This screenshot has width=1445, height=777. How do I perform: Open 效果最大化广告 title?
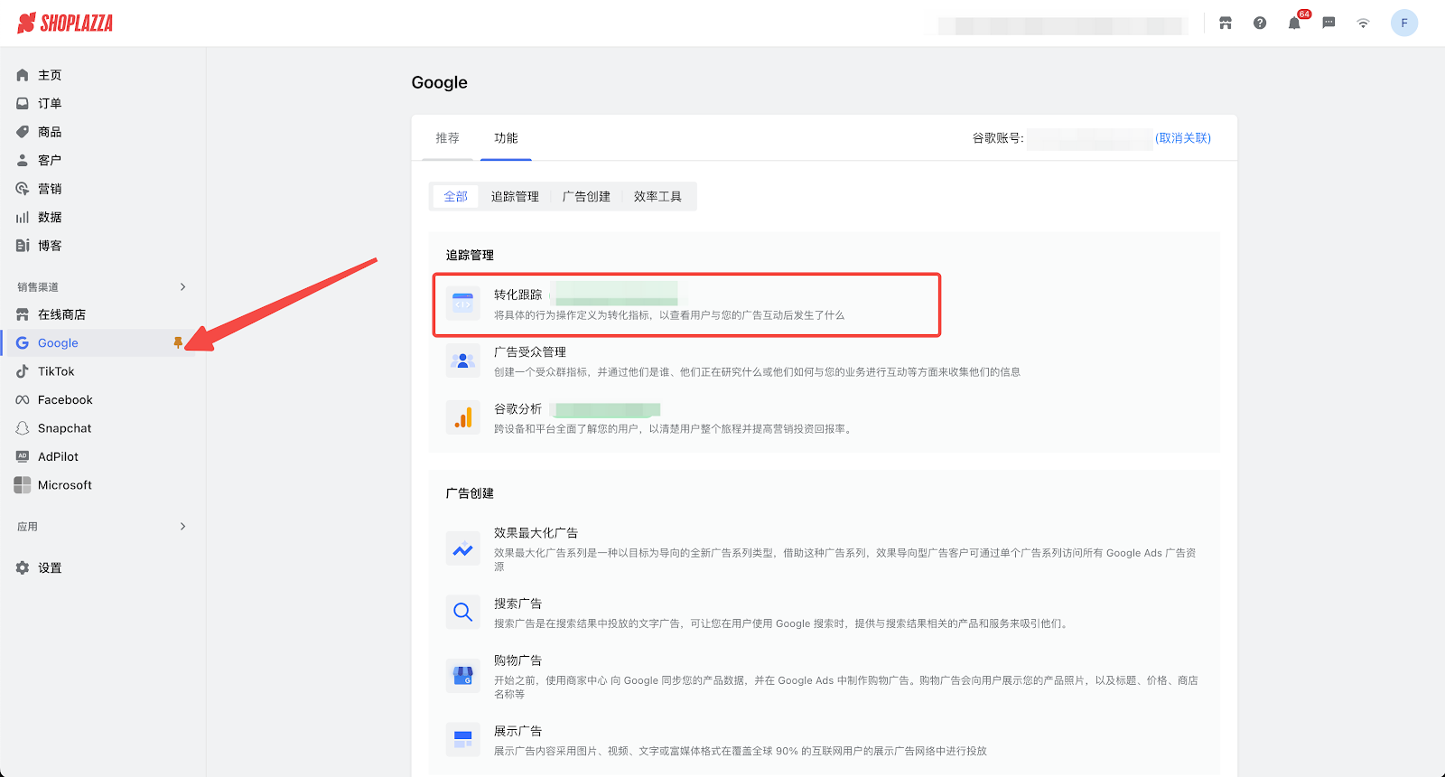536,533
